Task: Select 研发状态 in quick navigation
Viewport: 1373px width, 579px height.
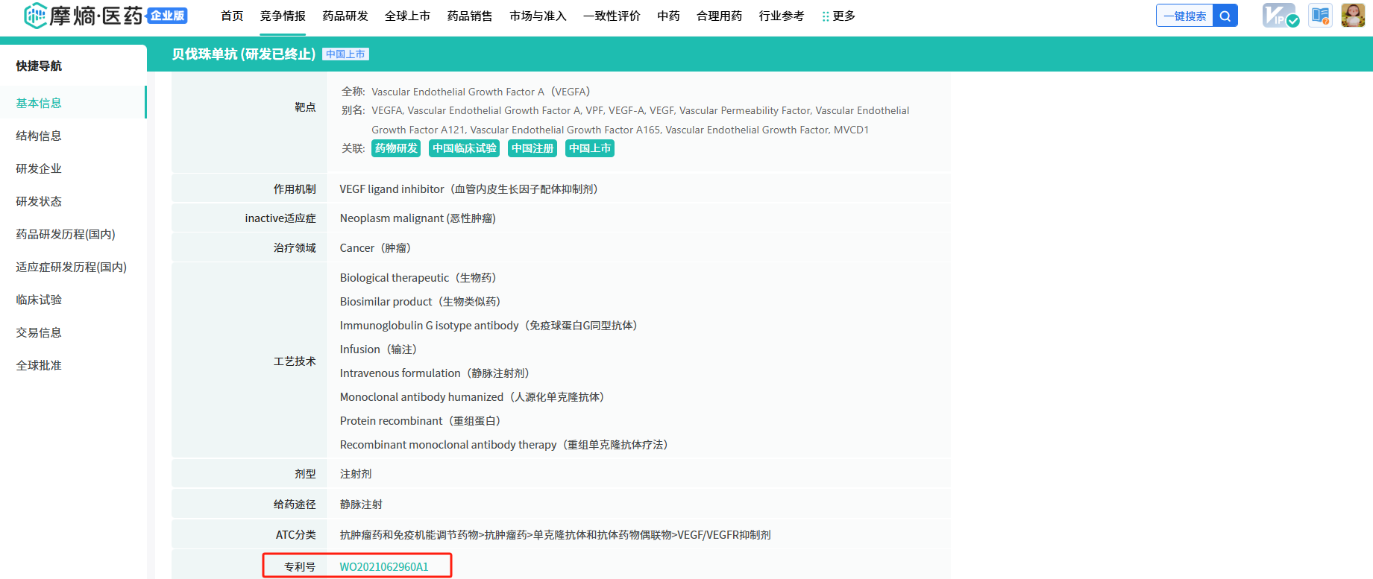Action: [39, 201]
